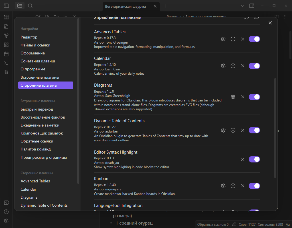This screenshot has height=228, width=292.
Task: Open search with magnifier icon
Action: [x=30, y=6]
